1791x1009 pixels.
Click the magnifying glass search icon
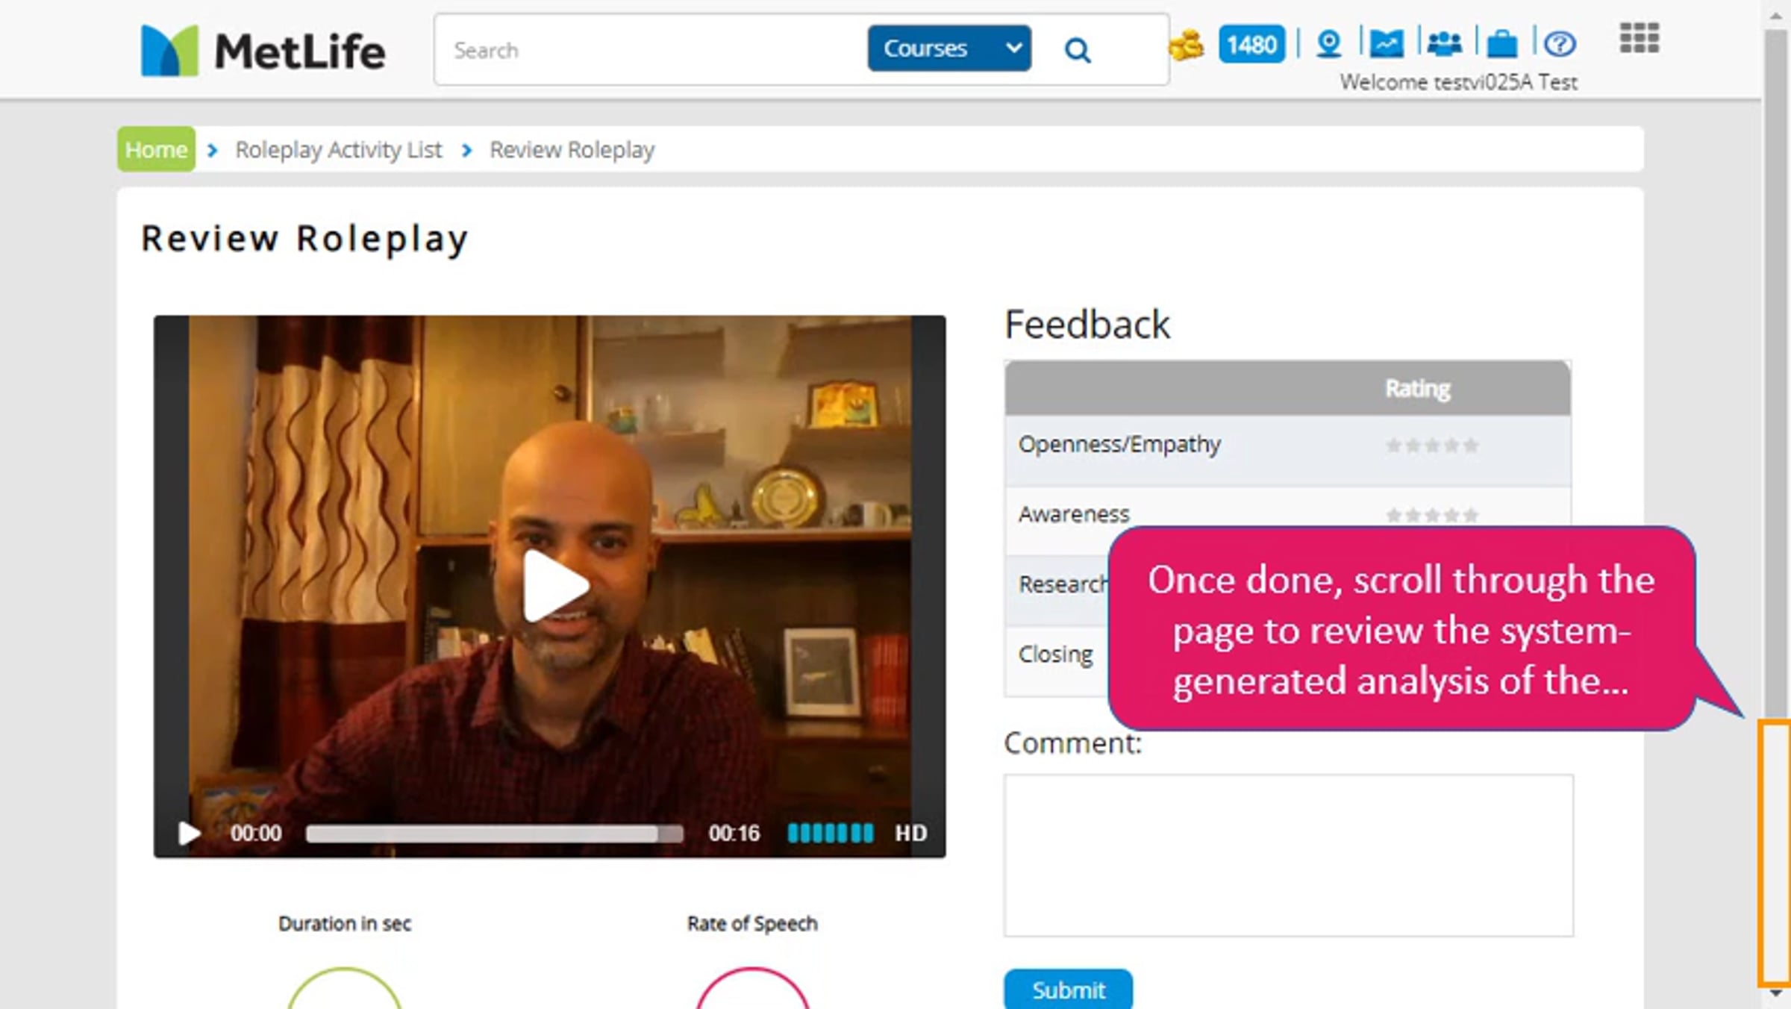click(x=1077, y=50)
